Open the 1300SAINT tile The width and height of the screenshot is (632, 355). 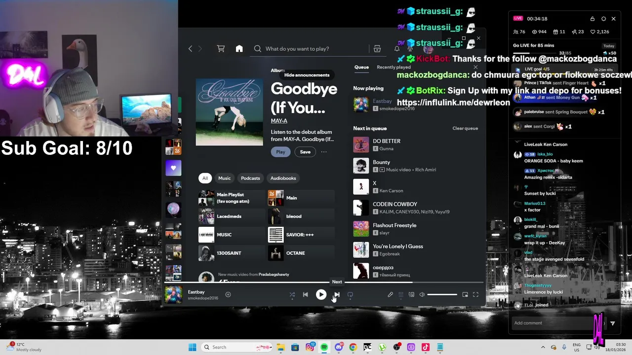tap(232, 253)
